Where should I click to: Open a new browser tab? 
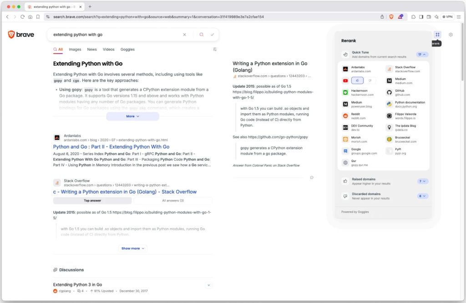coord(90,6)
